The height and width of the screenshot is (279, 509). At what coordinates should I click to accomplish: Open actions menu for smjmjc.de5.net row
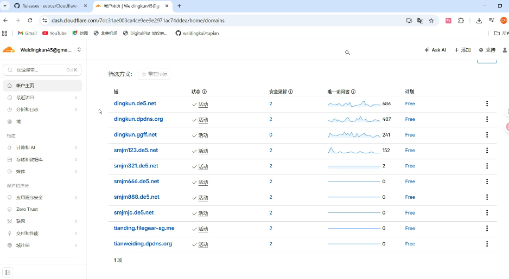[x=487, y=212]
